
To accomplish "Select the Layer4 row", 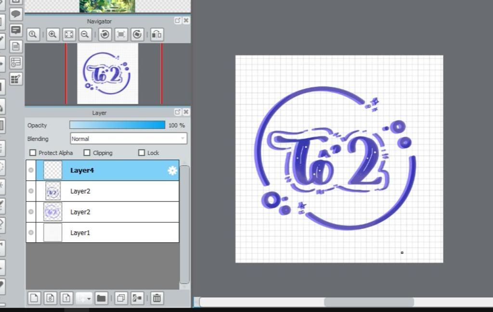I will click(x=107, y=170).
